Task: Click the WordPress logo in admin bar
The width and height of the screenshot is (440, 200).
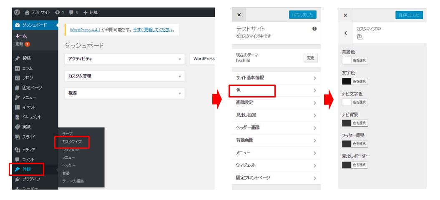Action: [x=18, y=12]
